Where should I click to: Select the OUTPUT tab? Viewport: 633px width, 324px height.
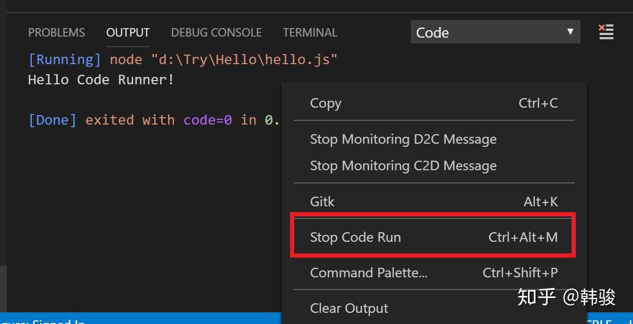(x=127, y=32)
